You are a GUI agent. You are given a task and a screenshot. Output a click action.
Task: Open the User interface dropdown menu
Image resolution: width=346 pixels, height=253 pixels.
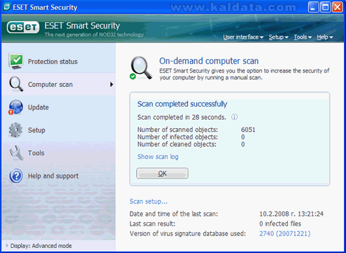pos(243,37)
